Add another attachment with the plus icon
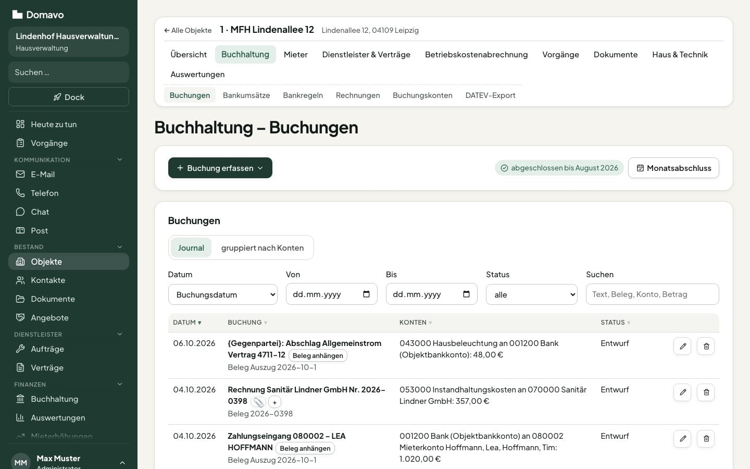Viewport: 750px width, 469px height. (274, 402)
